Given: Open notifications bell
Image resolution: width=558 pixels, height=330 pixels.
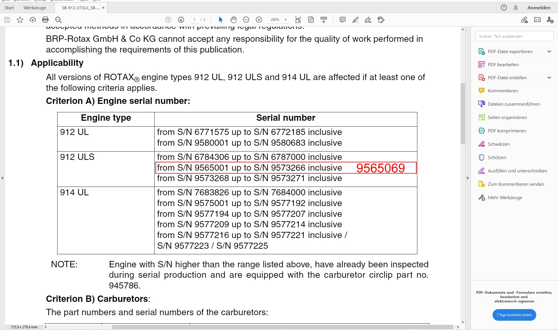Looking at the screenshot, I should coord(516,8).
